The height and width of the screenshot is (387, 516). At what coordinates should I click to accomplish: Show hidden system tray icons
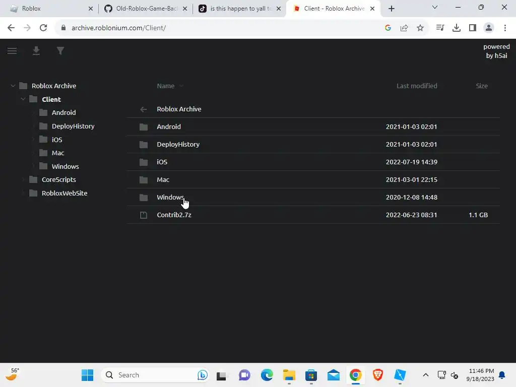tap(425, 375)
